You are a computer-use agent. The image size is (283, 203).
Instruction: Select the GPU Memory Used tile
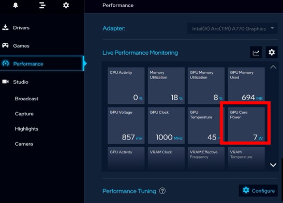246,86
